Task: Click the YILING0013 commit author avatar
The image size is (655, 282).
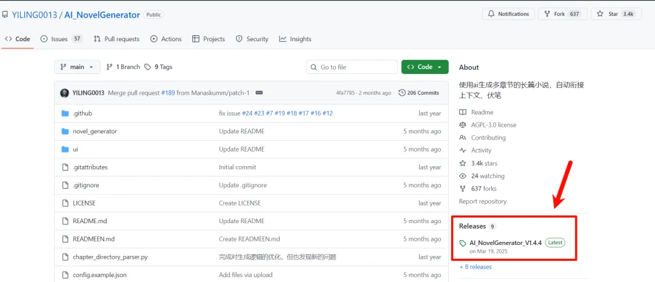Action: (64, 93)
